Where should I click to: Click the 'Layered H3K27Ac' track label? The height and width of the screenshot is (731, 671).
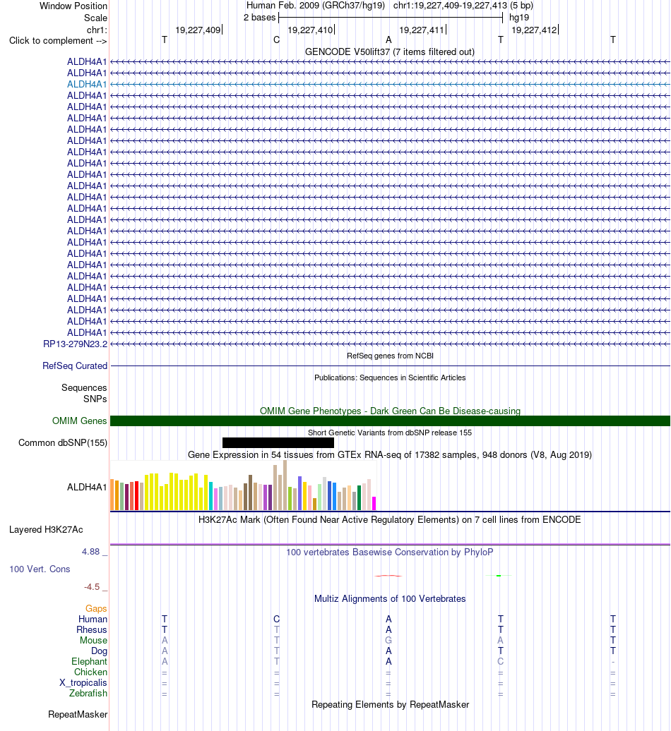pos(46,530)
